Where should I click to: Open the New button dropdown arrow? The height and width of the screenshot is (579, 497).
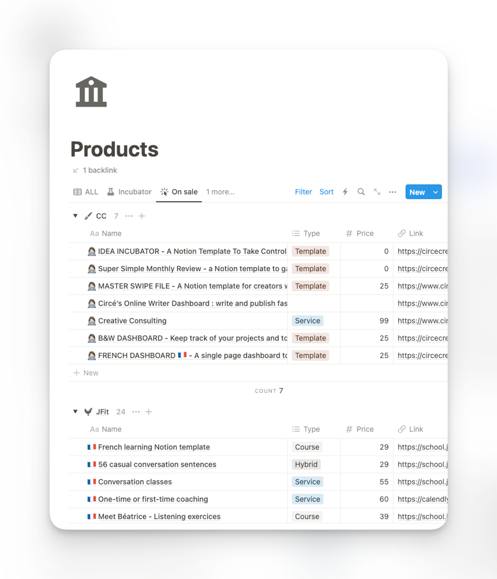click(x=436, y=192)
